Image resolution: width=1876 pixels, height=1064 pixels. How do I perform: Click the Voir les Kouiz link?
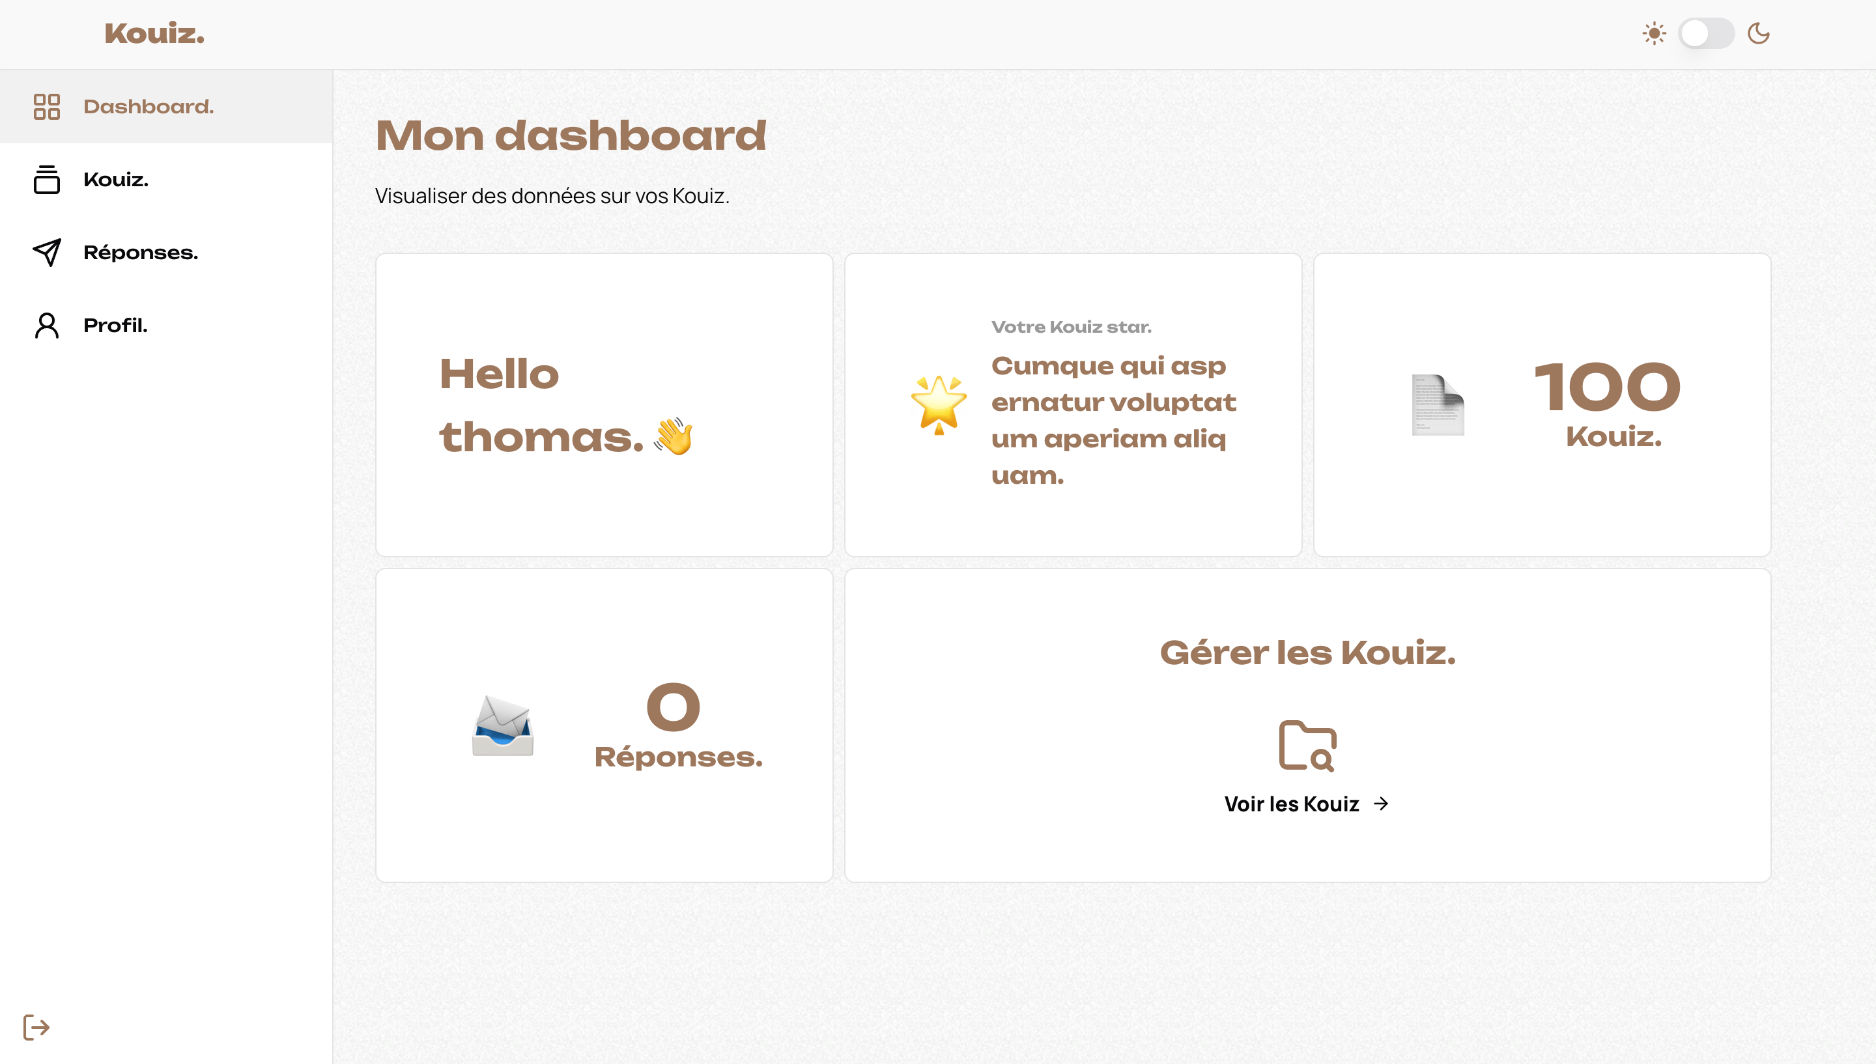pyautogui.click(x=1291, y=804)
